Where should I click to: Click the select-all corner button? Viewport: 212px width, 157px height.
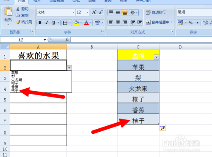click(5, 47)
